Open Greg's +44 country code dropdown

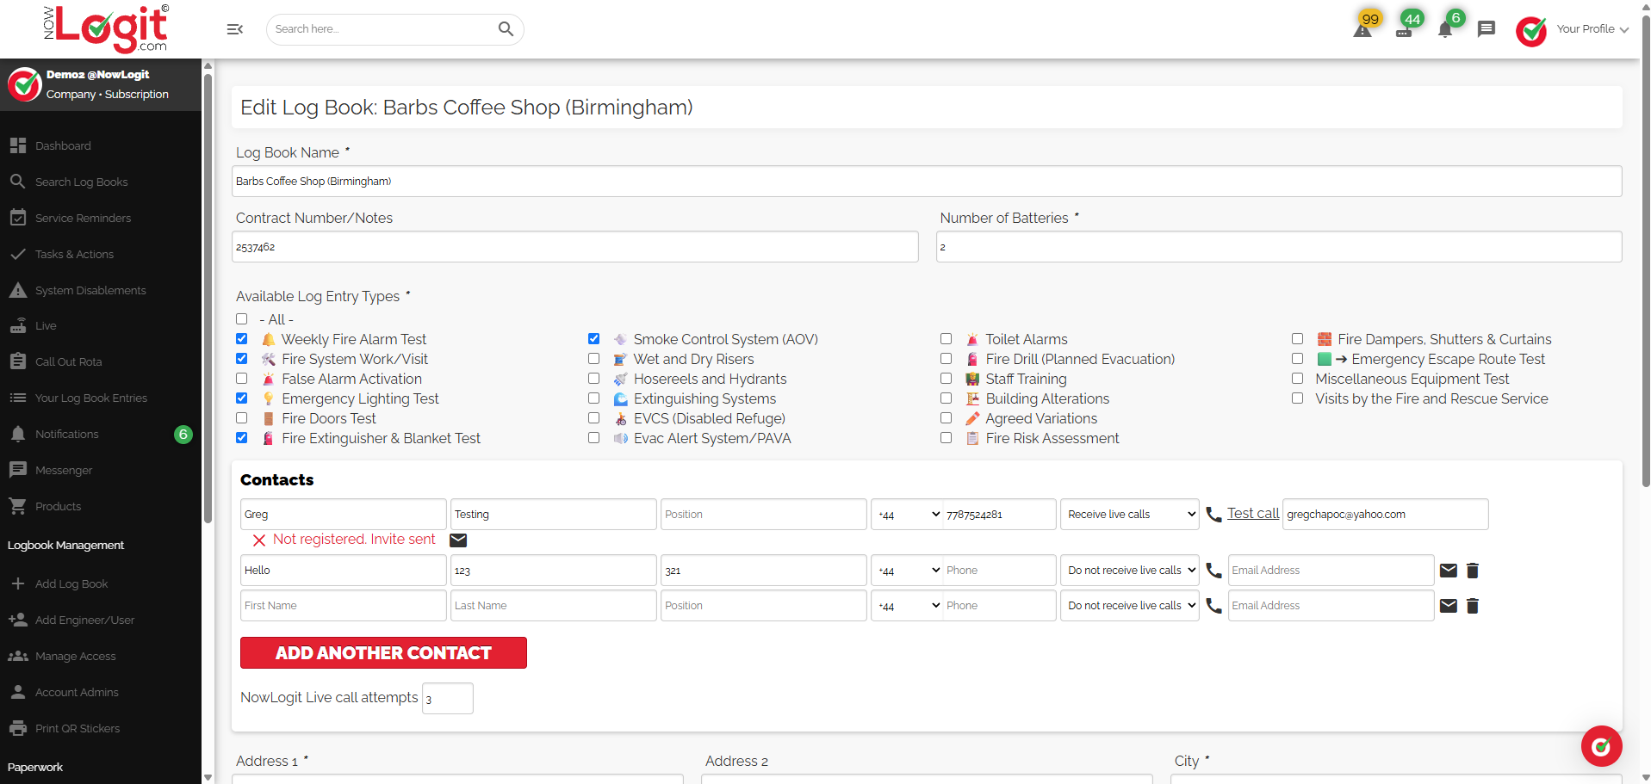coord(908,515)
